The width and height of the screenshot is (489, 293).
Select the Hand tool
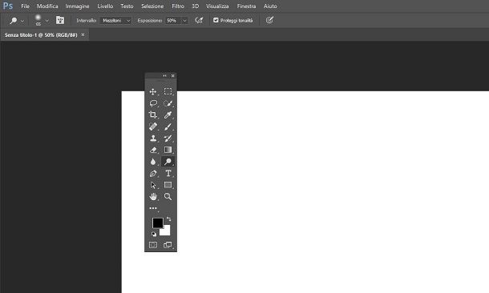(x=153, y=196)
